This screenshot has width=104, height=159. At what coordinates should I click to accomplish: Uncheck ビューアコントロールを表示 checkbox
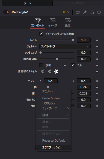pos(41,34)
